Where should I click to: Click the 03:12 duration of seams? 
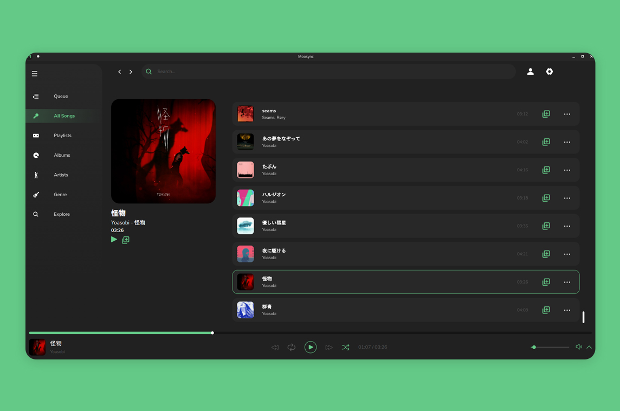pos(522,114)
